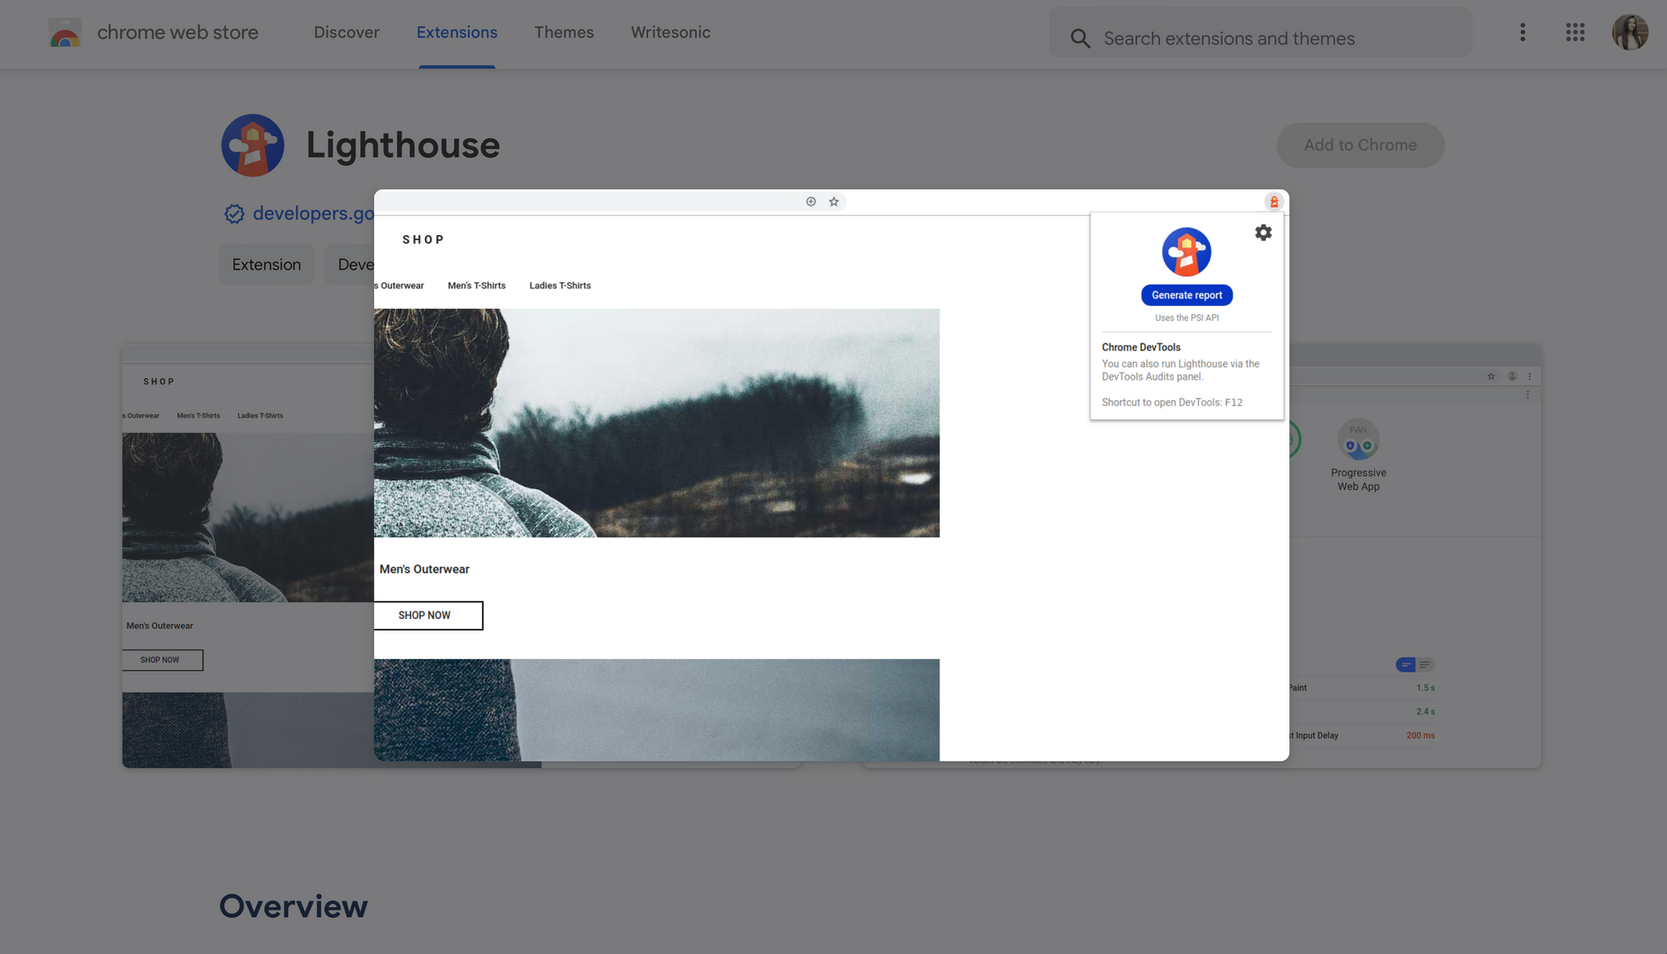This screenshot has height=954, width=1667.
Task: Click SHOP NOW under Men's Outerwear
Action: (428, 615)
